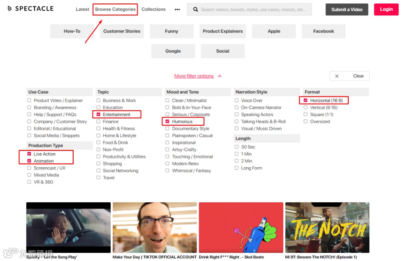408x261 pixels.
Task: Select the Facebook category
Action: point(323,31)
